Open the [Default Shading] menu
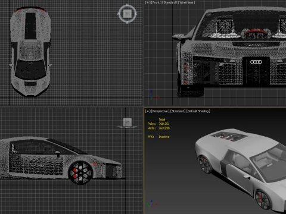 point(198,111)
